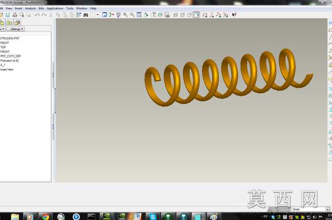Open the Smart selection filter dropdown
332x220 pixels.
(x=311, y=209)
